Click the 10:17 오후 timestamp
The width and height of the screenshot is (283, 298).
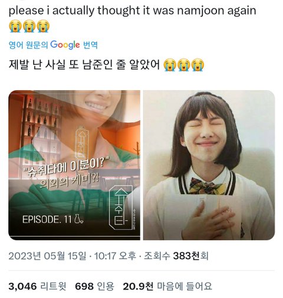pos(115,256)
